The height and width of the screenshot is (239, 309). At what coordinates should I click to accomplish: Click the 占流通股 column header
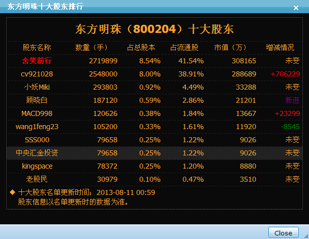tap(184, 48)
